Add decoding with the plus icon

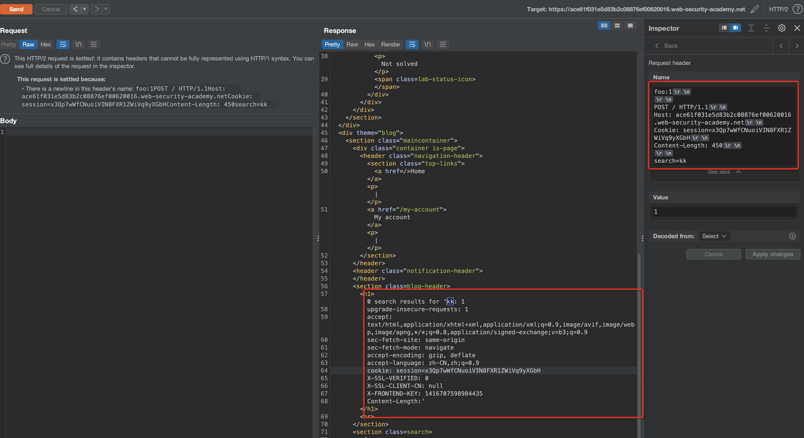click(x=792, y=236)
